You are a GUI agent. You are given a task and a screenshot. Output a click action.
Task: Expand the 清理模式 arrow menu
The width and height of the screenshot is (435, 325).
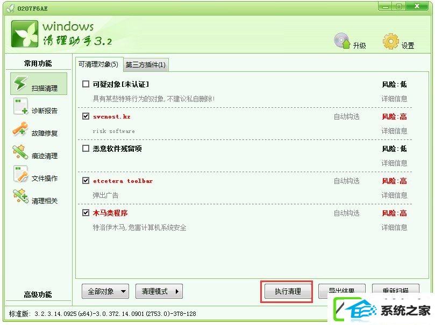[159, 291]
